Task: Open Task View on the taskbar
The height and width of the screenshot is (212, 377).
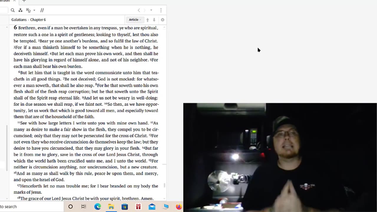Action: click(x=84, y=207)
